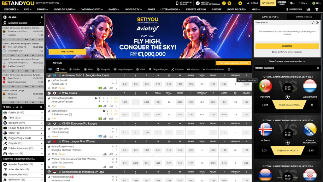The width and height of the screenshot is (323, 182).
Task: Search sports with the magnifier icon
Action: click(41, 107)
